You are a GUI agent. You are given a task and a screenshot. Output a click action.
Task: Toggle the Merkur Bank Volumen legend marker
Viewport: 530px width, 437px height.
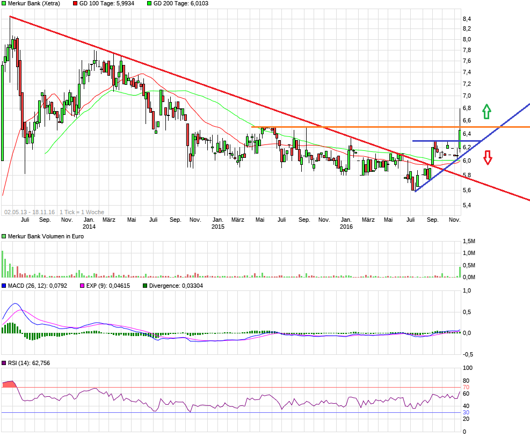(4, 236)
